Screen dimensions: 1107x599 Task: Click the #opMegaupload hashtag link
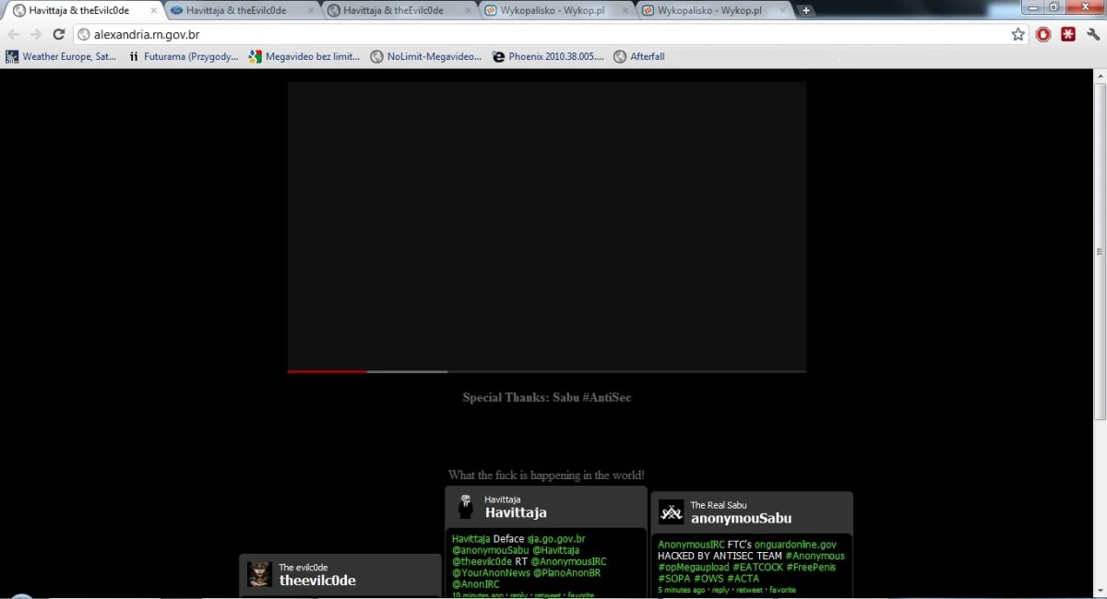pos(693,567)
